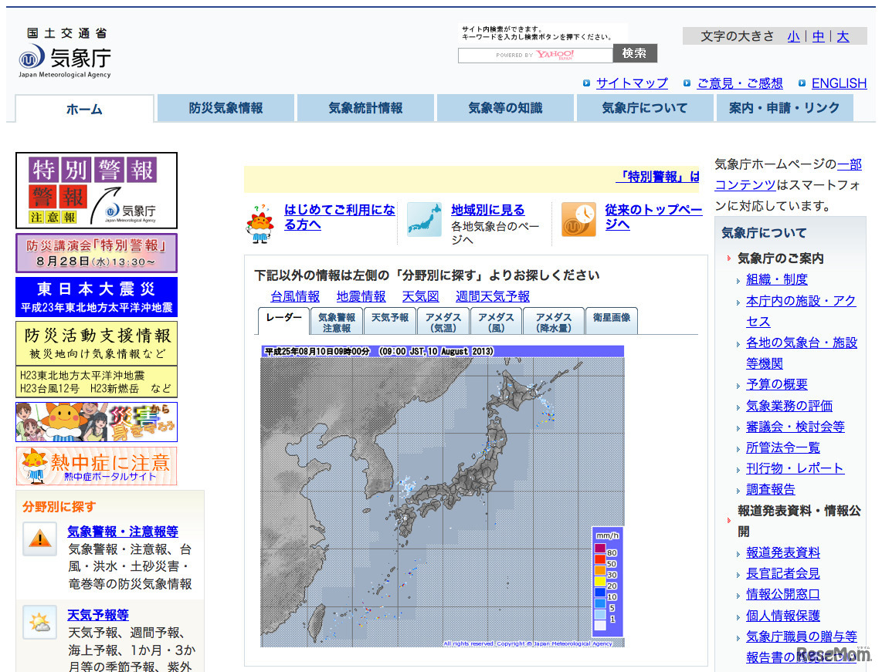Click the 気象庁 agency logo
The image size is (882, 672).
(65, 57)
